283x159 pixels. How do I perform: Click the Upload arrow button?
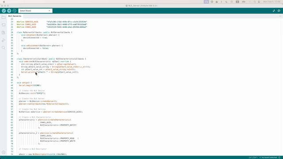(9, 11)
